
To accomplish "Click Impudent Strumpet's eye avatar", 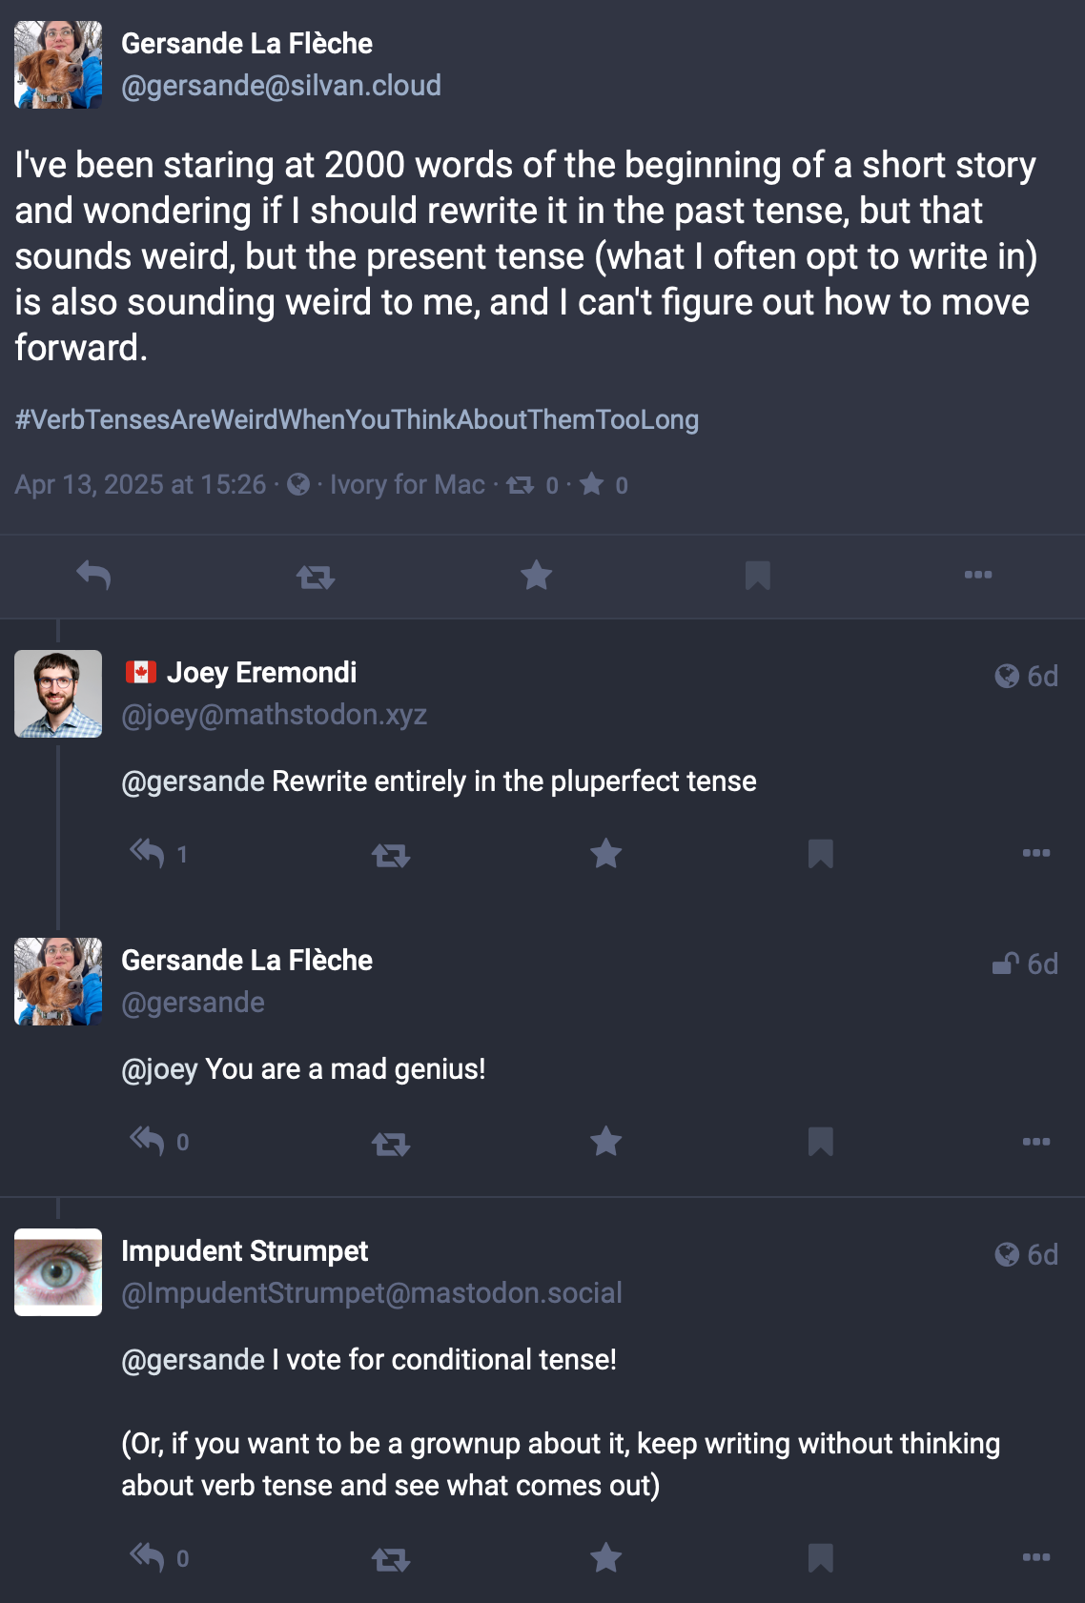I will click(x=58, y=1272).
